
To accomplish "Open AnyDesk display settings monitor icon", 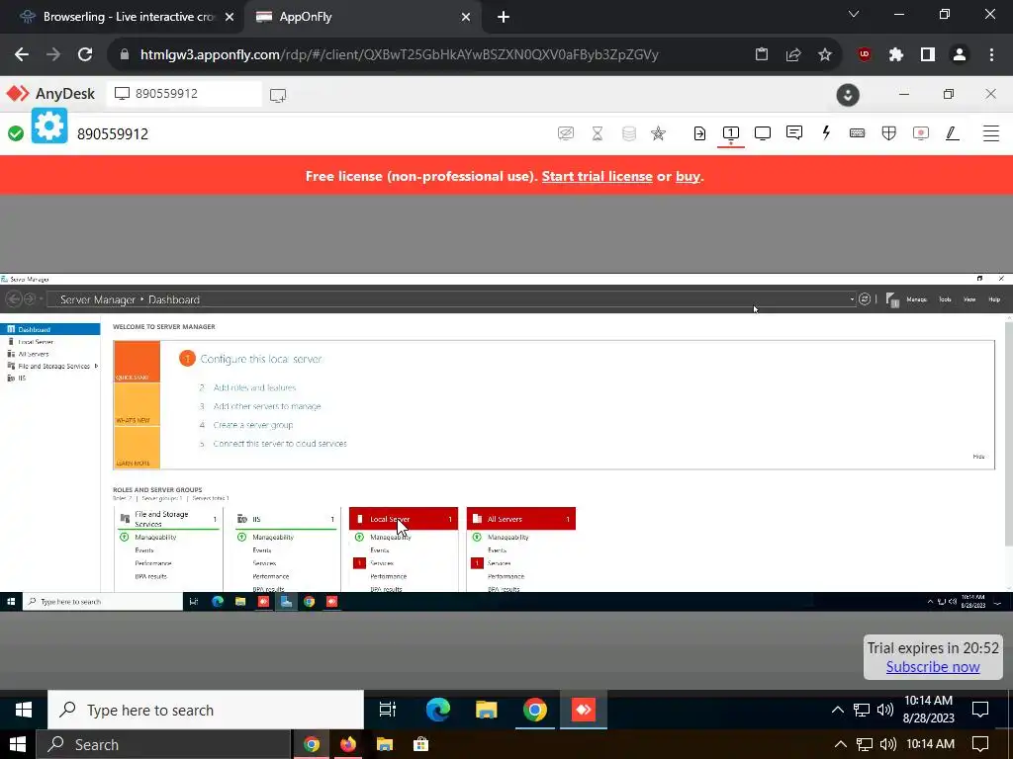I will [763, 133].
